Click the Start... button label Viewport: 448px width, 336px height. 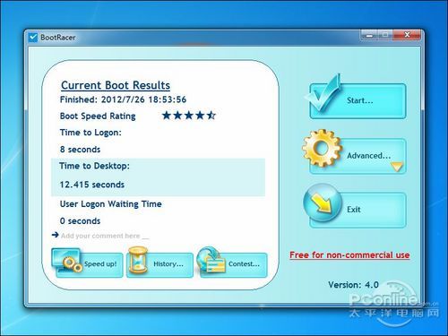pyautogui.click(x=360, y=100)
